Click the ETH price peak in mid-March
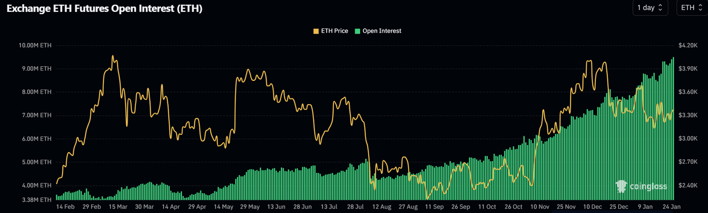 coord(112,56)
